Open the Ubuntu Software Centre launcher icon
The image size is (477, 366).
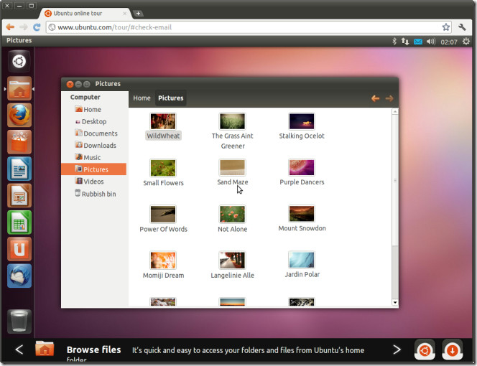tap(19, 142)
